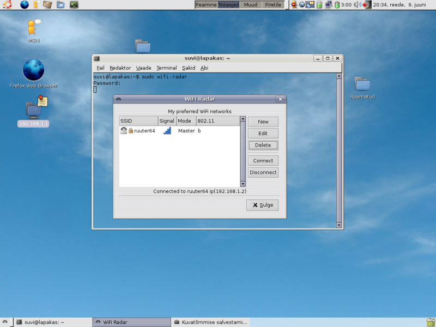This screenshot has height=327, width=436.
Task: Select the ruuter64 network row
Action: (x=180, y=131)
